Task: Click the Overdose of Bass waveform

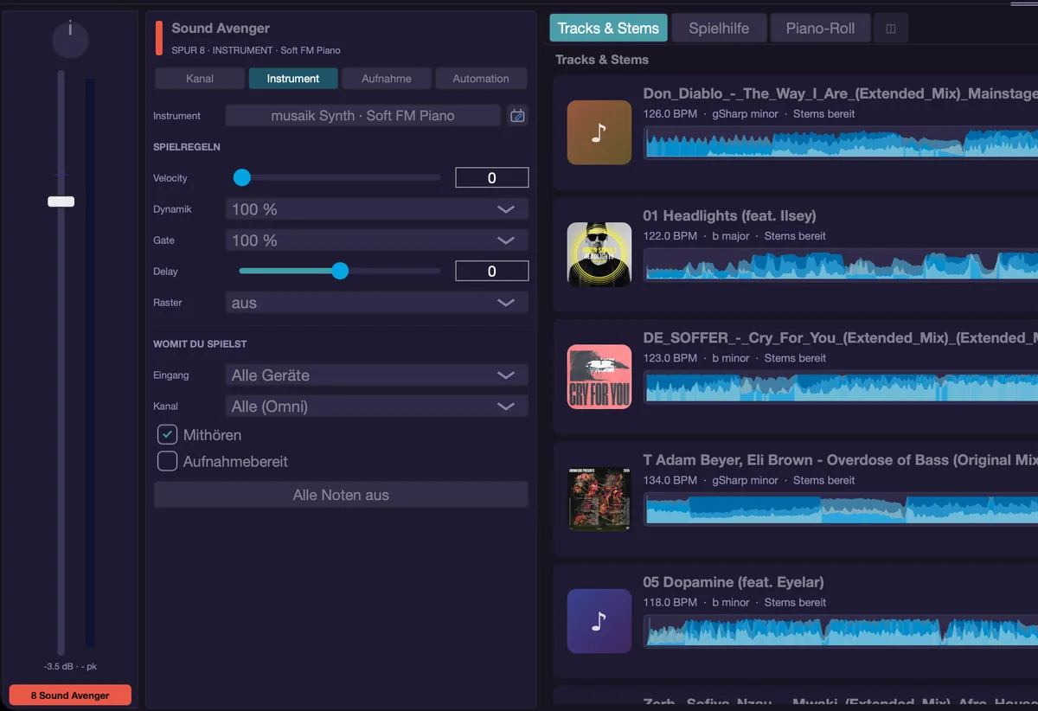Action: pyautogui.click(x=841, y=509)
